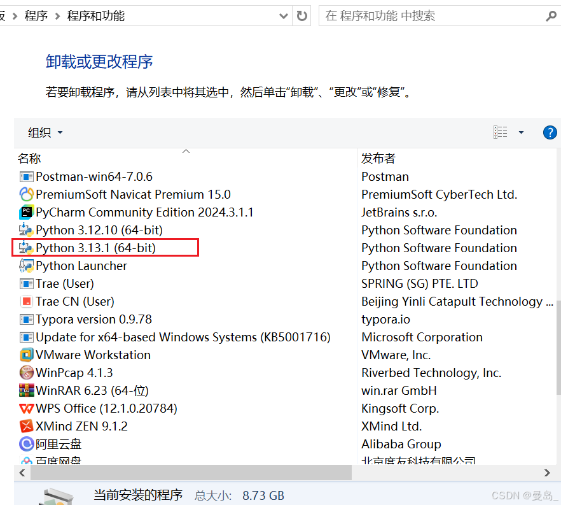The width and height of the screenshot is (561, 505).
Task: Click publisher Riverbed Technology, Inc.
Action: [x=431, y=373]
